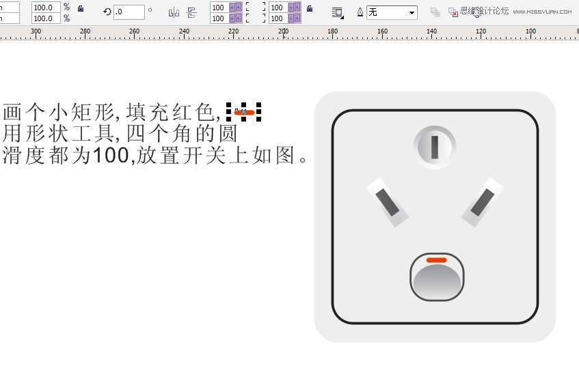579x366 pixels.
Task: Click the bottom-right corner roundness field
Action: pyautogui.click(x=278, y=18)
